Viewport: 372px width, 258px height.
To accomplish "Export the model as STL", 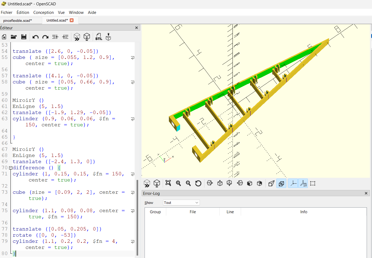I will tap(99, 37).
